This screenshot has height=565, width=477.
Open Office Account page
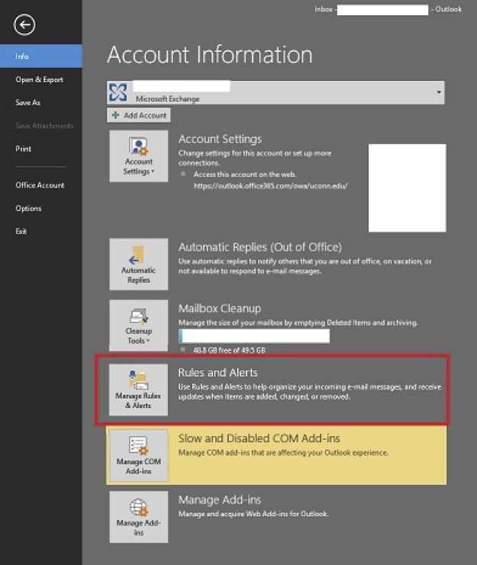(x=40, y=185)
